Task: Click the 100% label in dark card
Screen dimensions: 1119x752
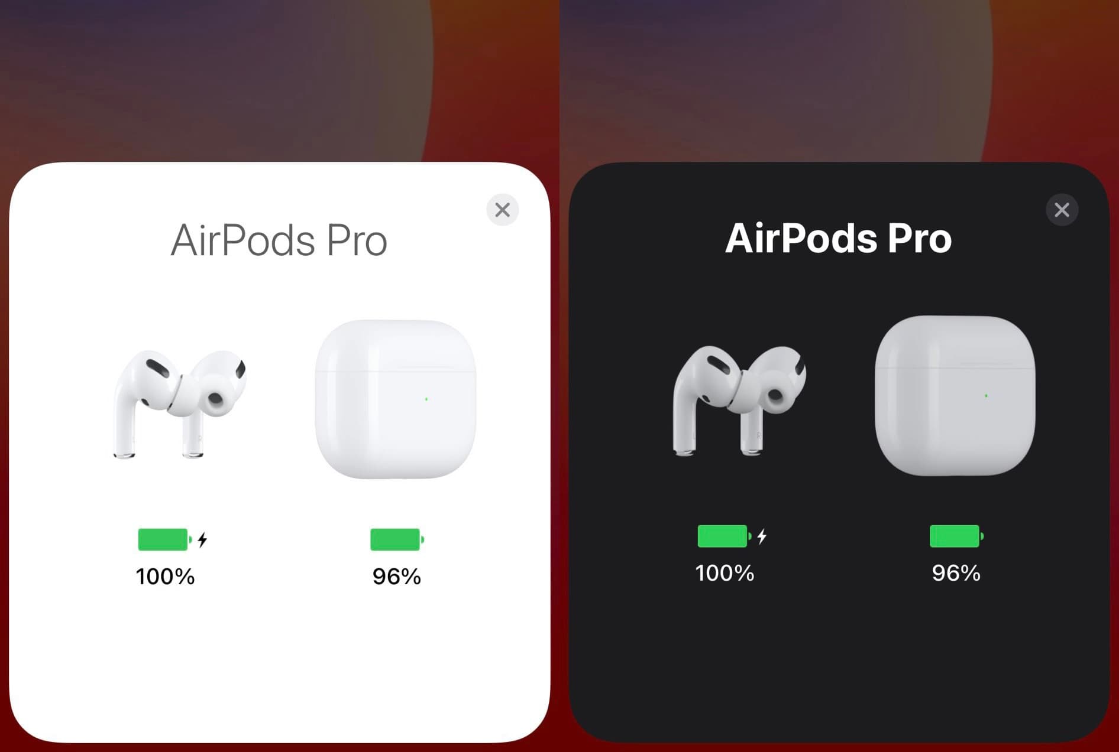Action: click(725, 573)
